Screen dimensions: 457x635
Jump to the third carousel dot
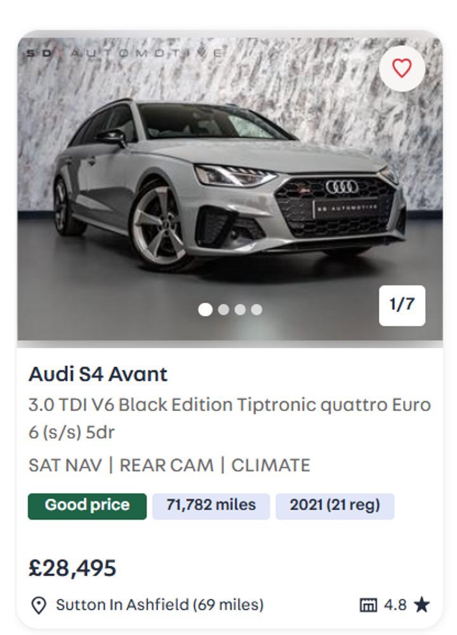pos(240,310)
